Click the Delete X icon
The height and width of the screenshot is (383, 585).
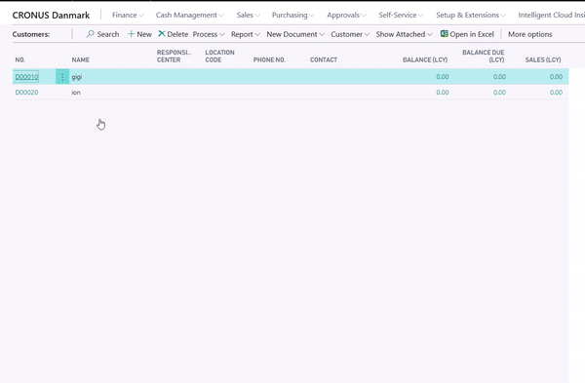tap(162, 33)
